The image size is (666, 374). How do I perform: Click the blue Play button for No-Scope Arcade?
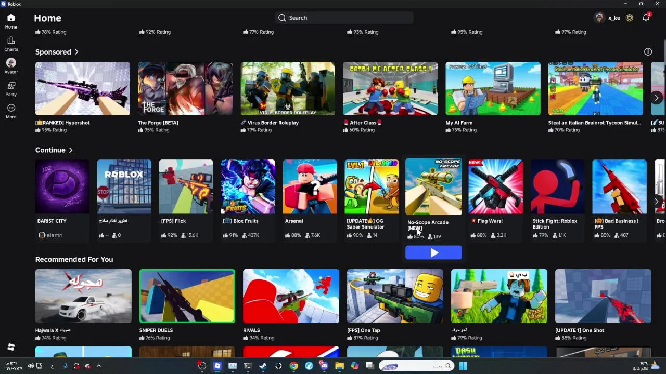point(433,252)
